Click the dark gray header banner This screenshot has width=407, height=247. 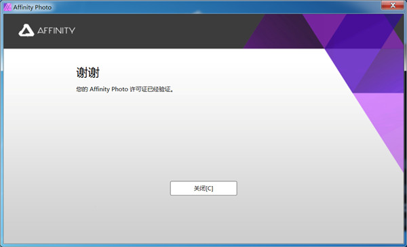130,31
